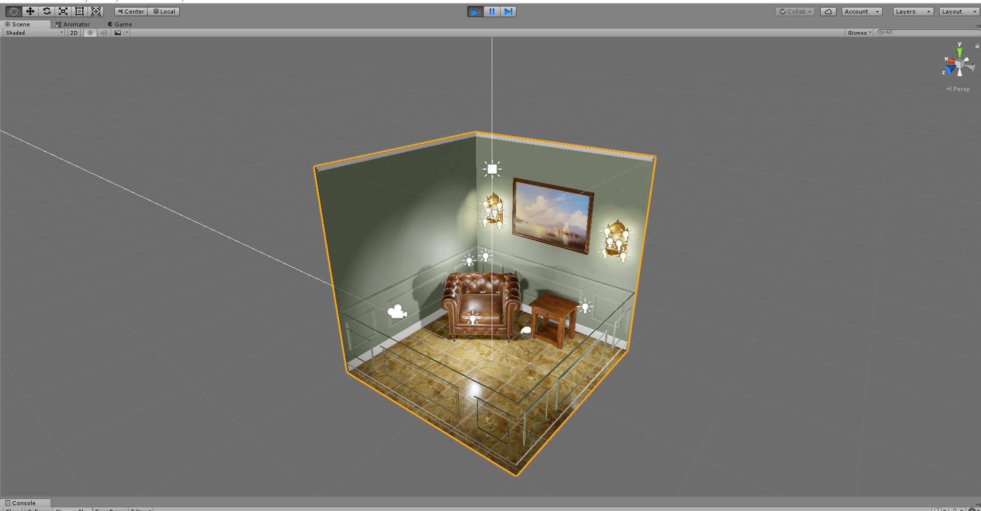
Task: Select light gizmo beside the wooden table
Action: [x=586, y=307]
